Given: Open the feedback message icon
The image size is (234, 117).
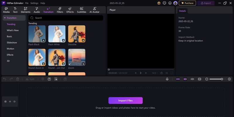Looking at the screenshot, I should [x=164, y=3].
